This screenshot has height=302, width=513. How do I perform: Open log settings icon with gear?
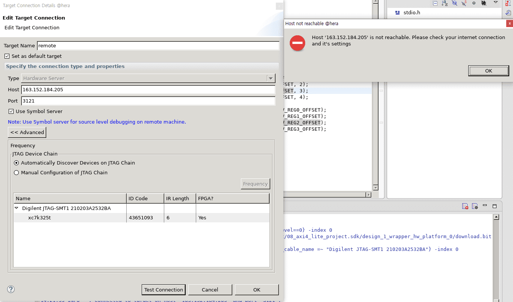click(x=475, y=206)
